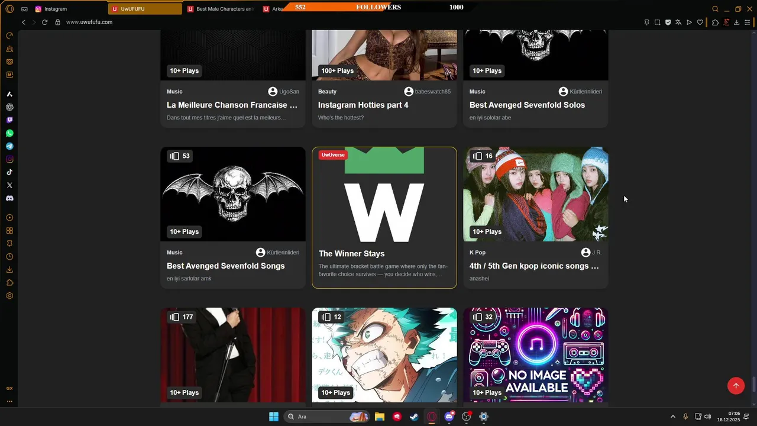The image size is (757, 426).
Task: Open TikTok in the sidebar
Action: pos(9,172)
